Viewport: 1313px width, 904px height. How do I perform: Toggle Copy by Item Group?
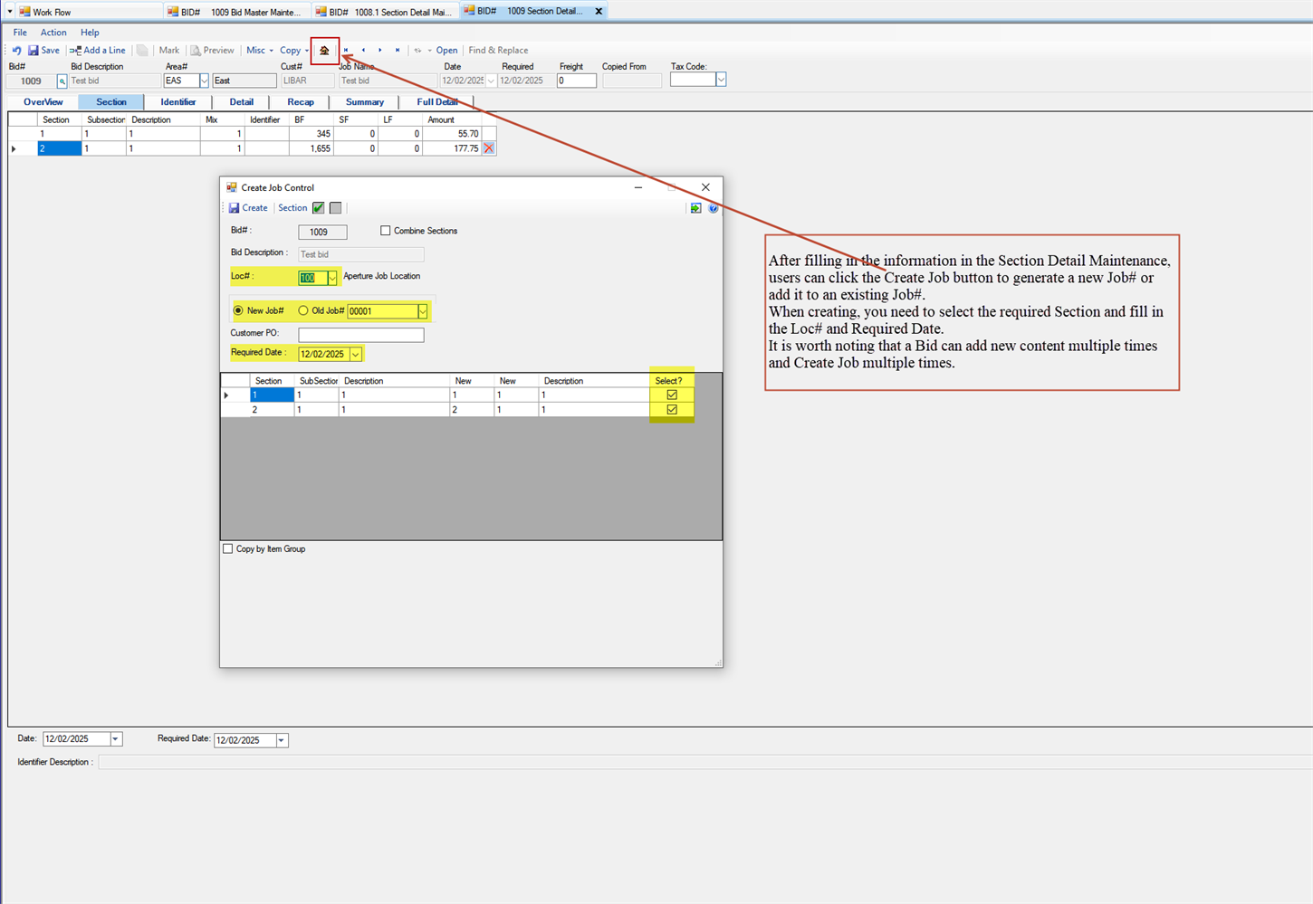click(x=228, y=548)
